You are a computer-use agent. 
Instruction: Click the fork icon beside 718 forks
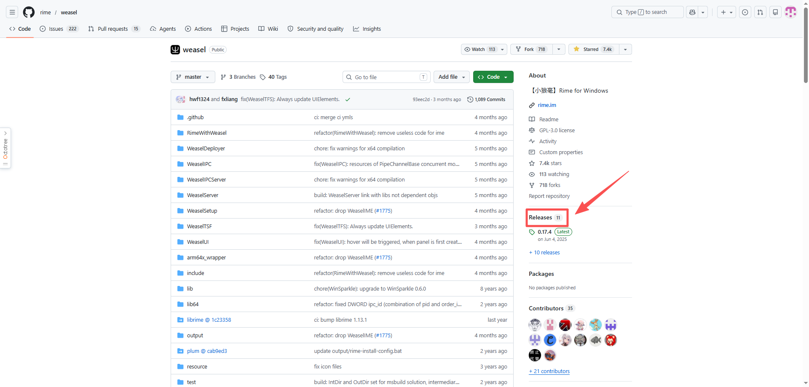tap(532, 185)
